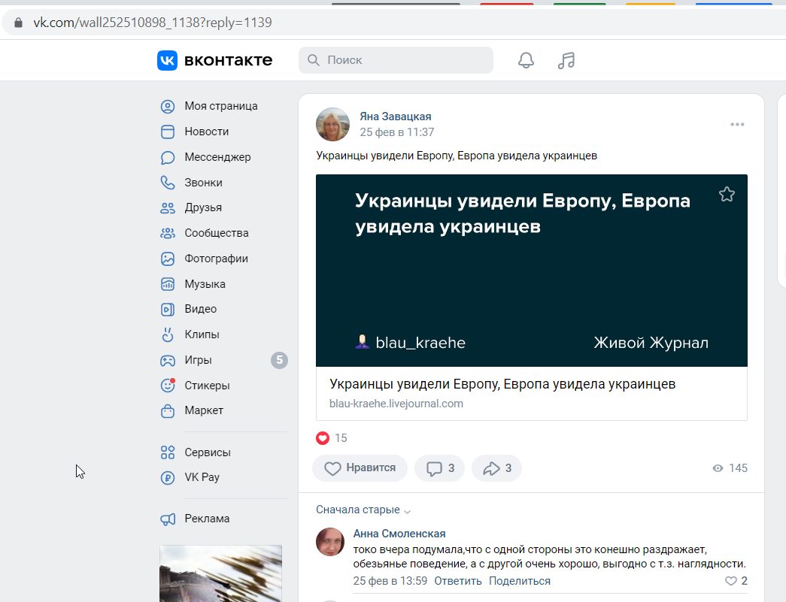This screenshot has height=602, width=786.
Task: Click the Музыка sidebar icon
Action: [x=168, y=285]
